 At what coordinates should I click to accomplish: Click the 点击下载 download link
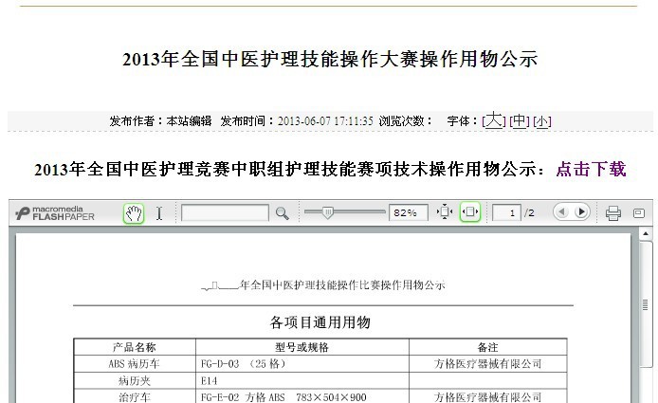[591, 171]
